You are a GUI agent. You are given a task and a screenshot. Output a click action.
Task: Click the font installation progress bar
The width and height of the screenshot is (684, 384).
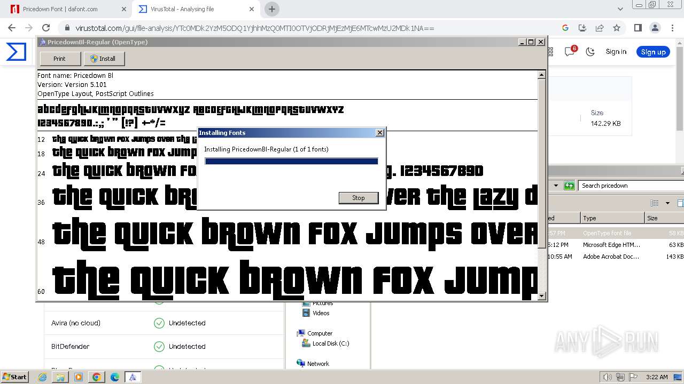[x=291, y=161]
